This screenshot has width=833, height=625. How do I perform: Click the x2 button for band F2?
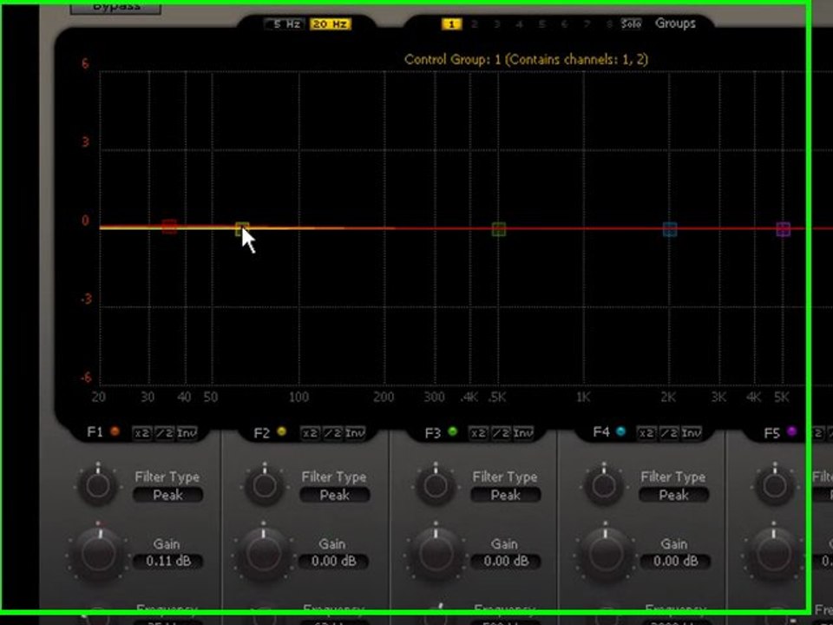[311, 433]
